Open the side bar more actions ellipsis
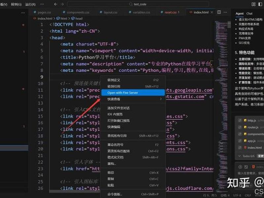 pos(23,13)
